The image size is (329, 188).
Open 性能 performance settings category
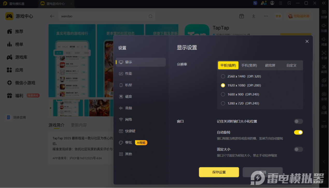pyautogui.click(x=141, y=74)
